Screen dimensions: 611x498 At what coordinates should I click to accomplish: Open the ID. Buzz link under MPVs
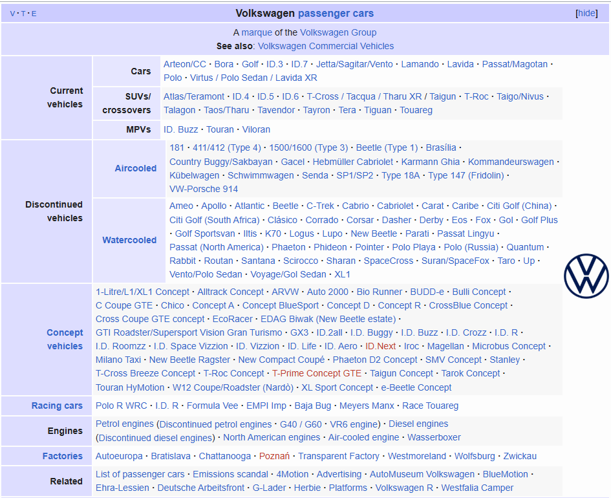181,130
